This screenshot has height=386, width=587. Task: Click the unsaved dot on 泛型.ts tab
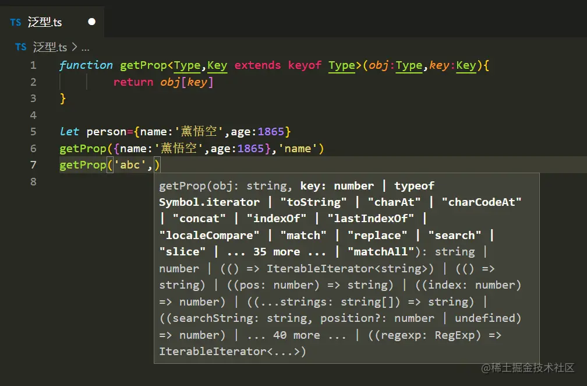92,22
